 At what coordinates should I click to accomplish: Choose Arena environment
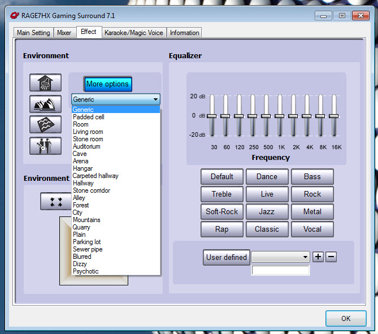(116, 161)
